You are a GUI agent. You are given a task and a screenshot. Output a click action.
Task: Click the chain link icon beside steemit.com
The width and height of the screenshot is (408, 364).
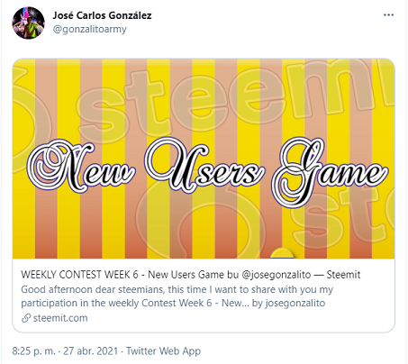[26, 318]
